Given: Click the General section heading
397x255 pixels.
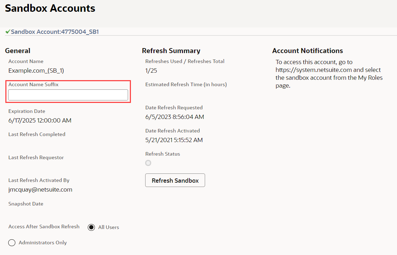Looking at the screenshot, I should pyautogui.click(x=17, y=51).
